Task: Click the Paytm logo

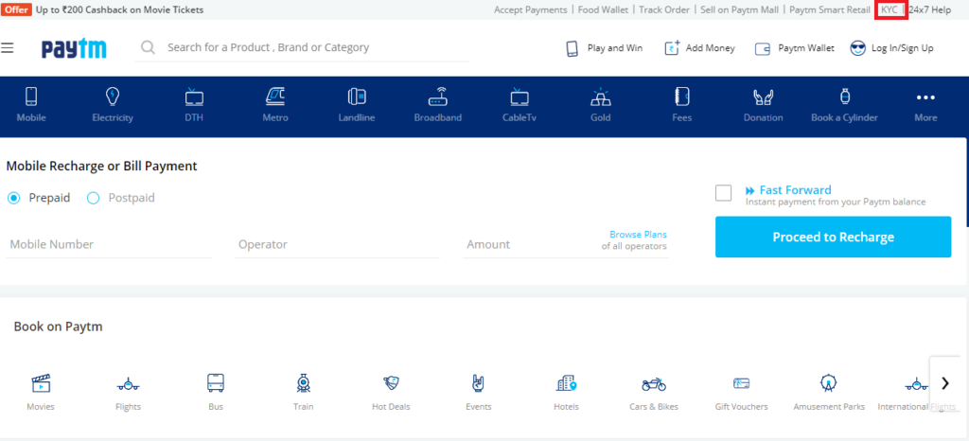Action: point(74,49)
